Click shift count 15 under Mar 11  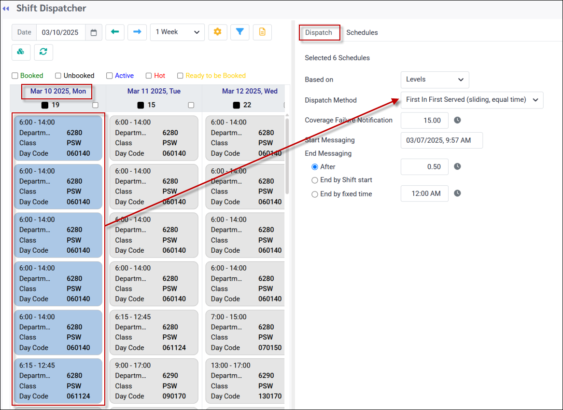(152, 105)
